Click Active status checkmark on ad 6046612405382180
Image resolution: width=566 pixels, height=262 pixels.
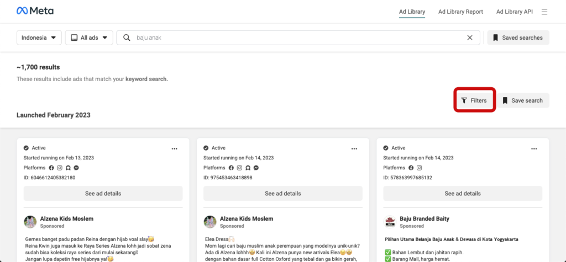tap(26, 148)
